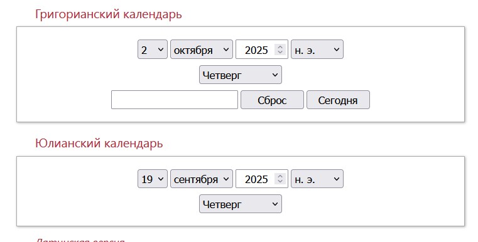Open the Julian month dropdown showing сентября

tap(202, 179)
